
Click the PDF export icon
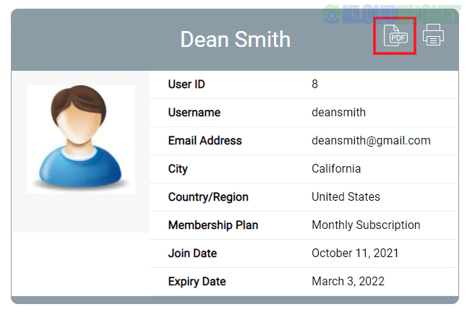click(395, 35)
